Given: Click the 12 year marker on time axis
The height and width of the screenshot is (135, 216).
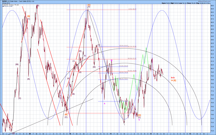Looking at the screenshot, I should [151, 133].
